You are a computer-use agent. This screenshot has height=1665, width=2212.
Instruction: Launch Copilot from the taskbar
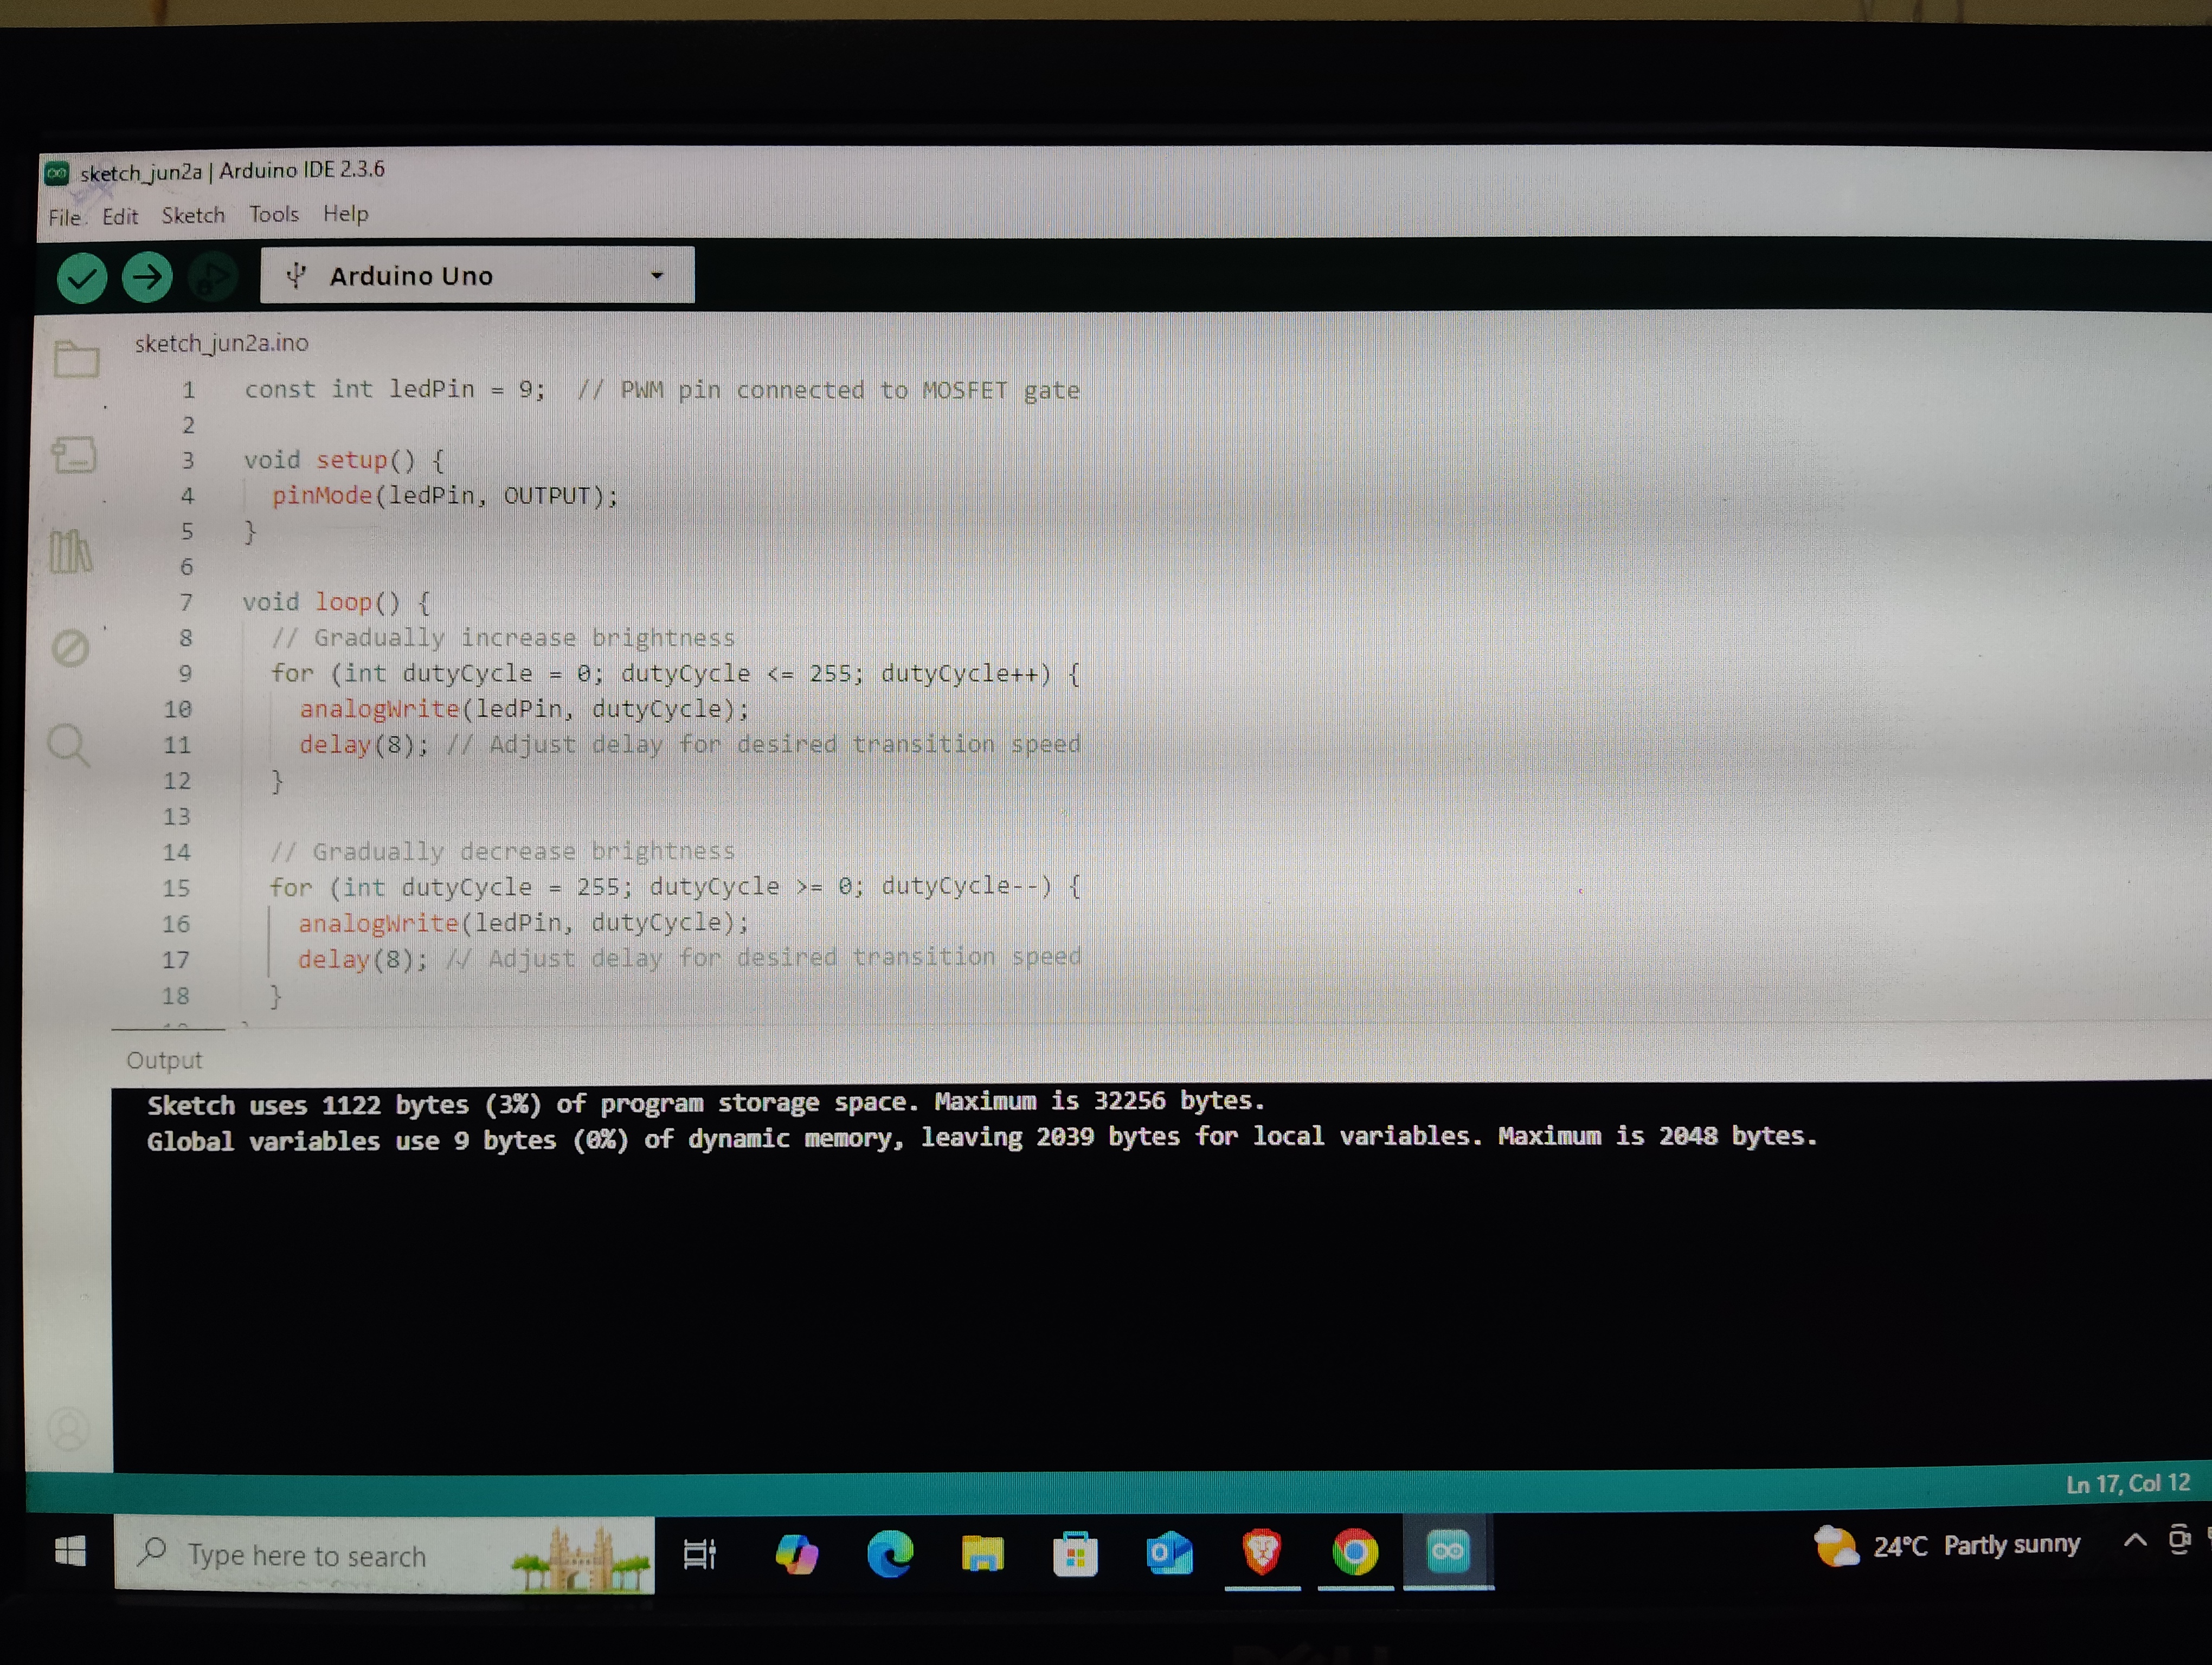(796, 1554)
